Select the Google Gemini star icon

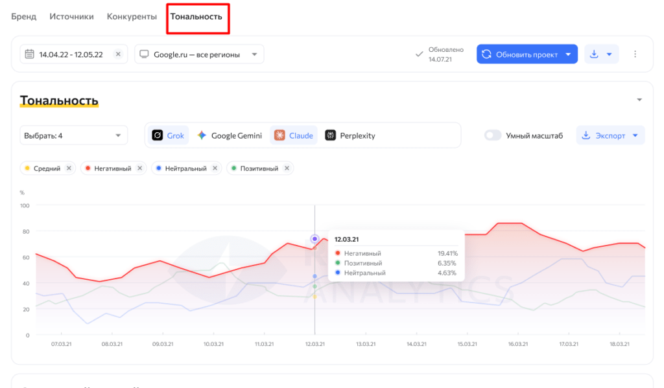(x=202, y=135)
